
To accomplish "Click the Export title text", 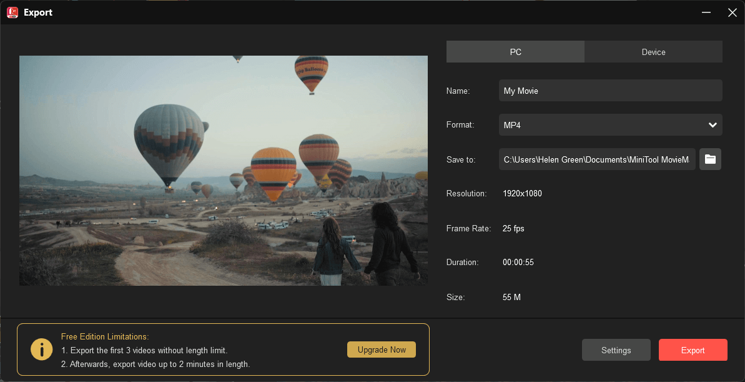I will click(x=38, y=13).
